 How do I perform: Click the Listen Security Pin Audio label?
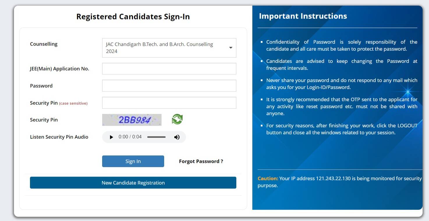pos(59,137)
